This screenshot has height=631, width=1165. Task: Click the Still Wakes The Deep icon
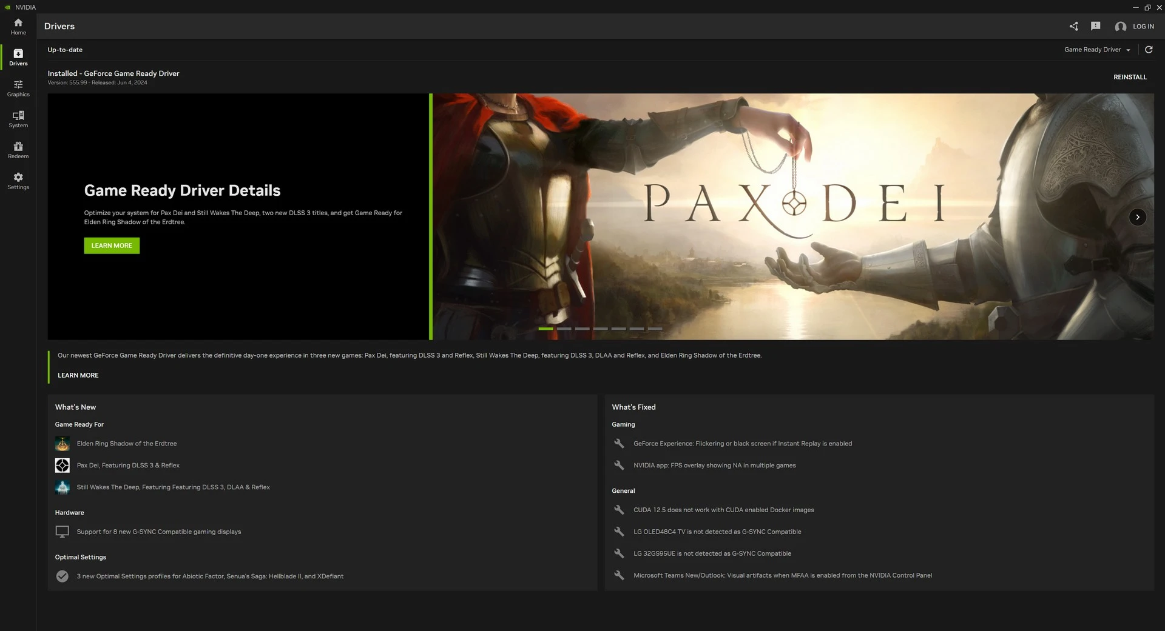click(62, 487)
